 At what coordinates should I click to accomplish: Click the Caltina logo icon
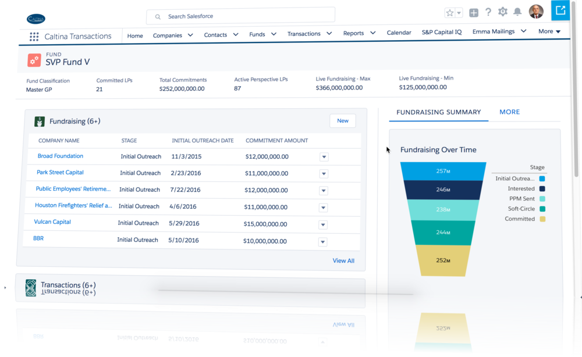[36, 19]
